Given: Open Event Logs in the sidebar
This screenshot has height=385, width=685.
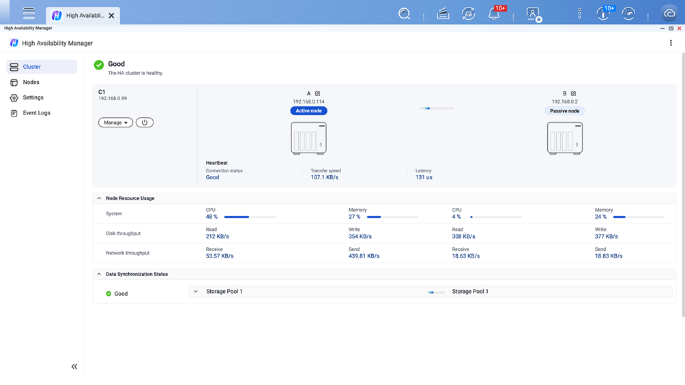Looking at the screenshot, I should point(36,113).
